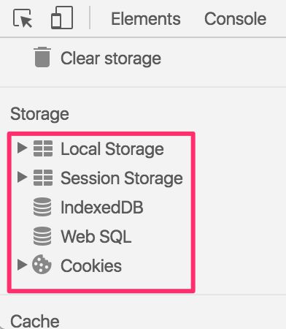Click the Storage section heading
Screen dimensions: 286x329
tap(39, 114)
